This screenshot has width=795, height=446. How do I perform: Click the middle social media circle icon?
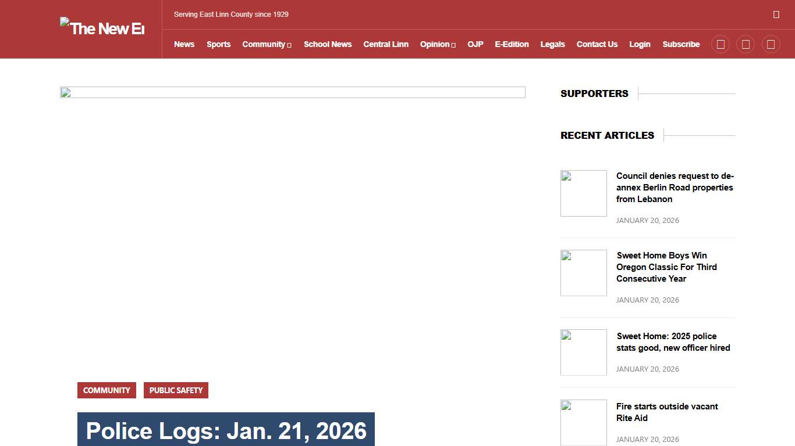[x=746, y=44]
